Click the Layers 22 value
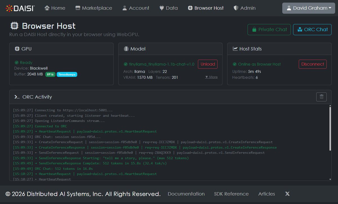Image resolution: width=338 pixels, height=204 pixels. point(165,71)
